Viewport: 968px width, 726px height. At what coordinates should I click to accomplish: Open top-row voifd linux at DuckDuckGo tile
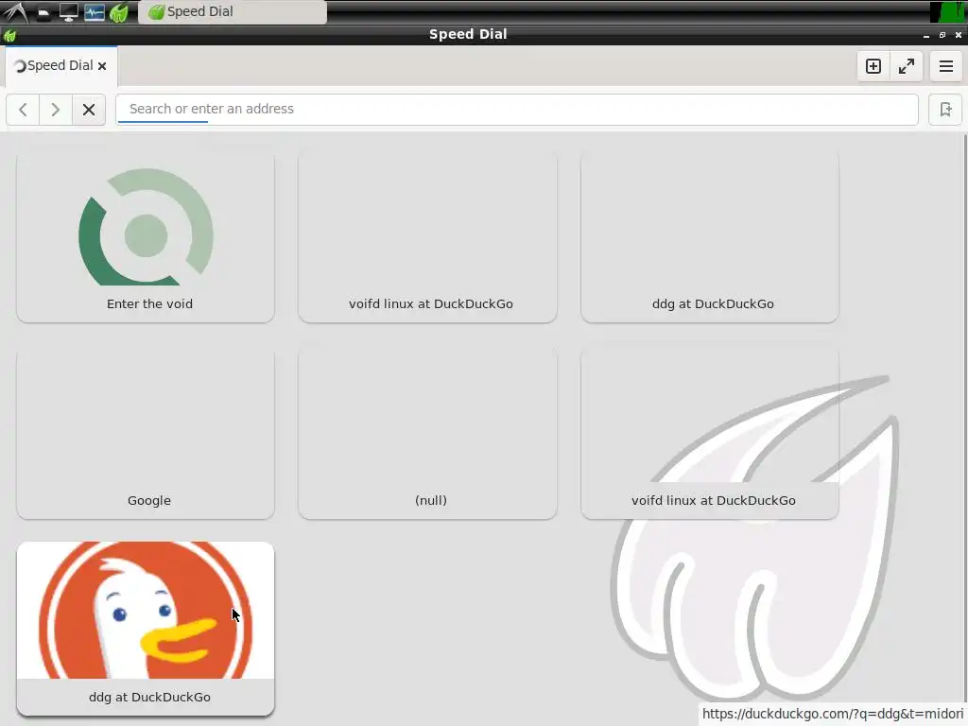[x=428, y=237]
